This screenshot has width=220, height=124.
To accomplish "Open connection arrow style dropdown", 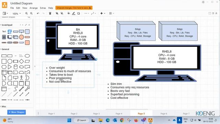I will [x=86, y=13].
